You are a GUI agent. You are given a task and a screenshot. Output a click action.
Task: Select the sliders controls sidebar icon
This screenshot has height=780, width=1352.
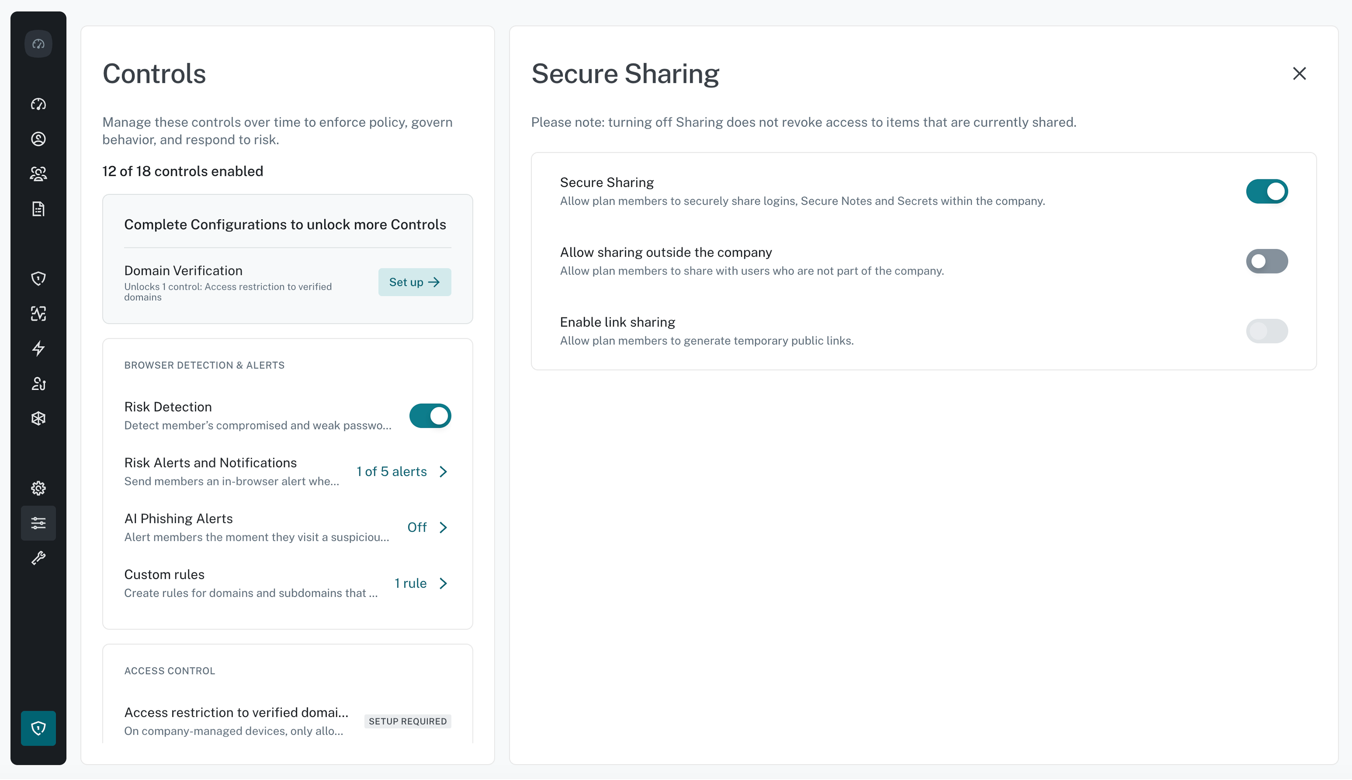click(x=38, y=523)
